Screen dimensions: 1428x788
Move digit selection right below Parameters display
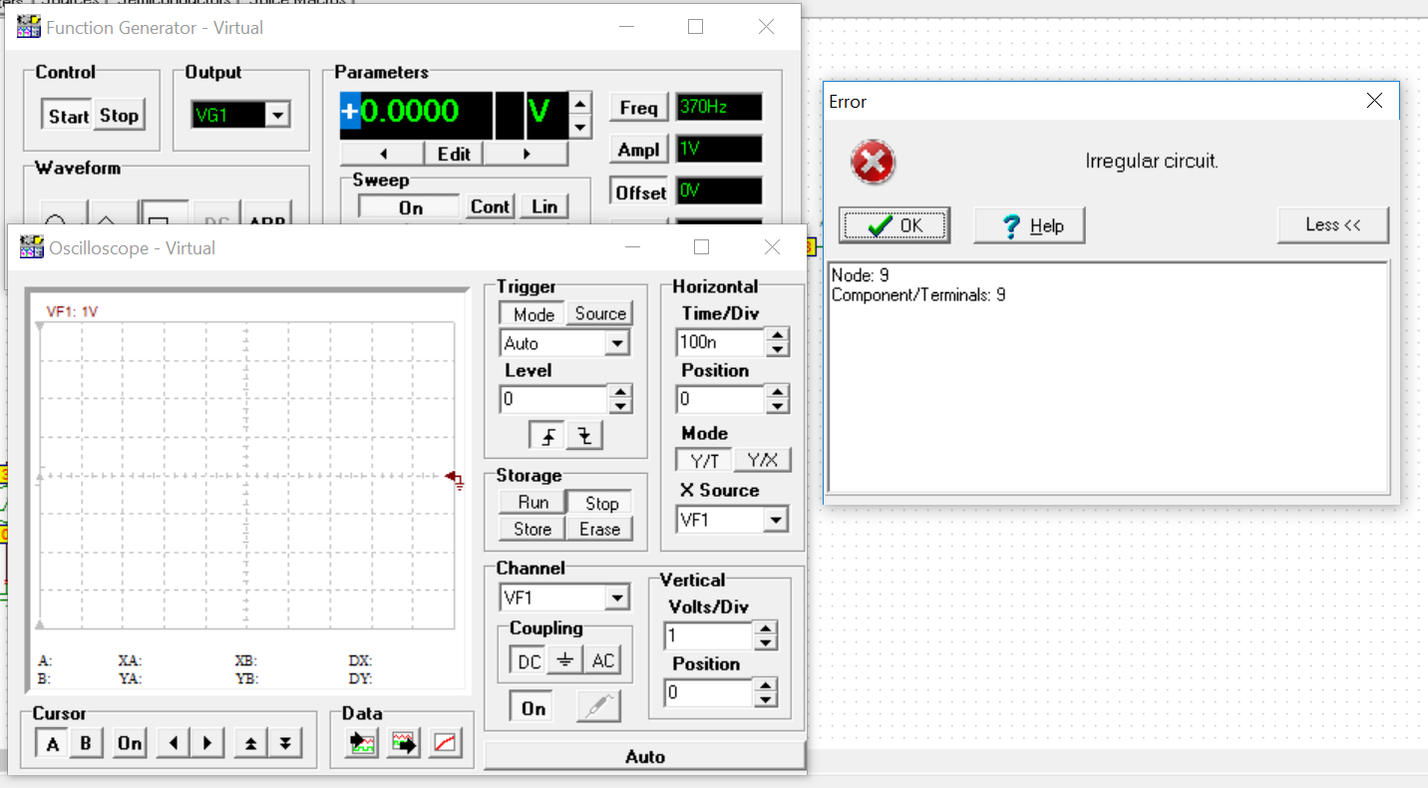527,154
